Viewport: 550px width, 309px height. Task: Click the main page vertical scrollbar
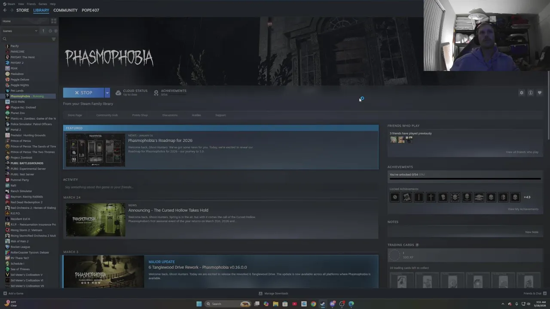[x=548, y=105]
